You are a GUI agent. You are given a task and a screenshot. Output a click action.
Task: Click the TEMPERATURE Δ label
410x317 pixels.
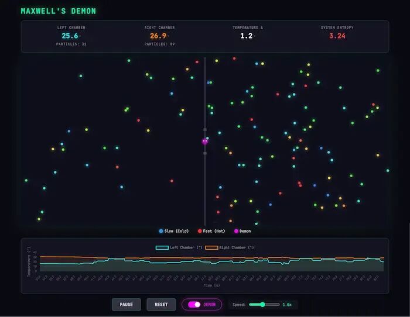click(248, 27)
